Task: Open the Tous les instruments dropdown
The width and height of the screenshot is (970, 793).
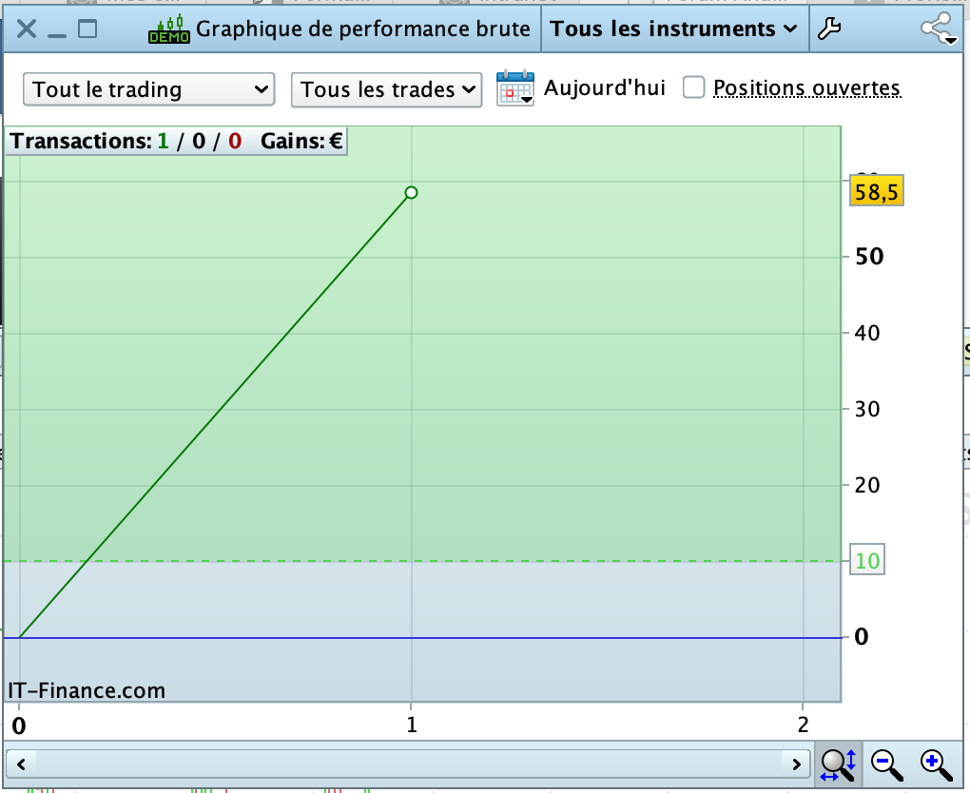Action: coord(673,29)
